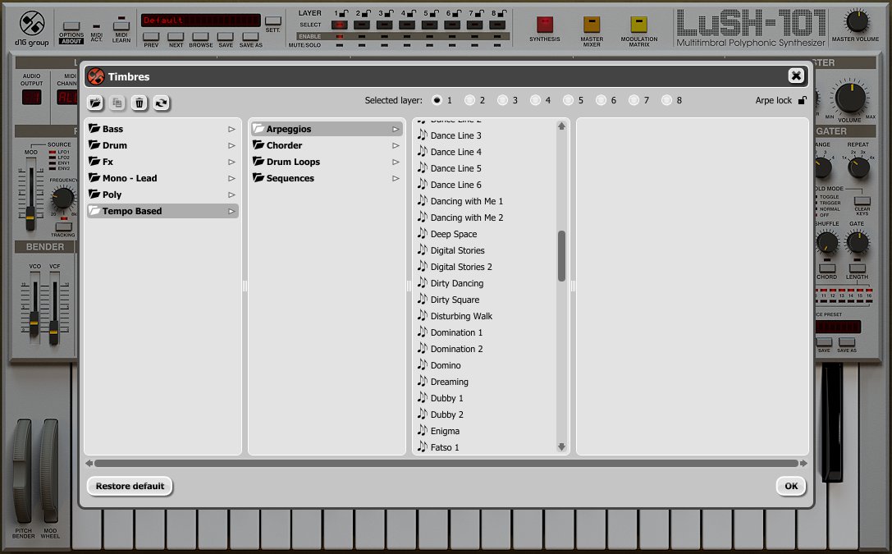Click the Sequences folder icon
The image size is (892, 554).
point(258,178)
